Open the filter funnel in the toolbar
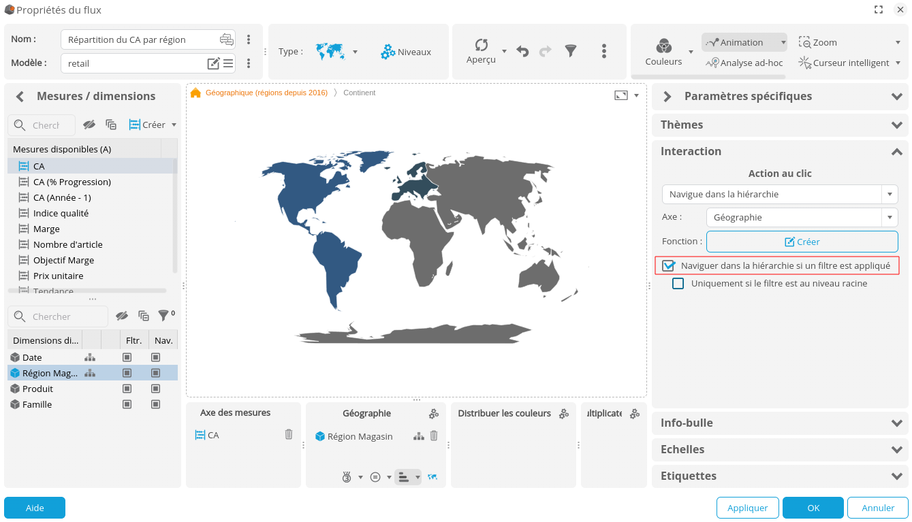The height and width of the screenshot is (522, 912). click(x=571, y=51)
